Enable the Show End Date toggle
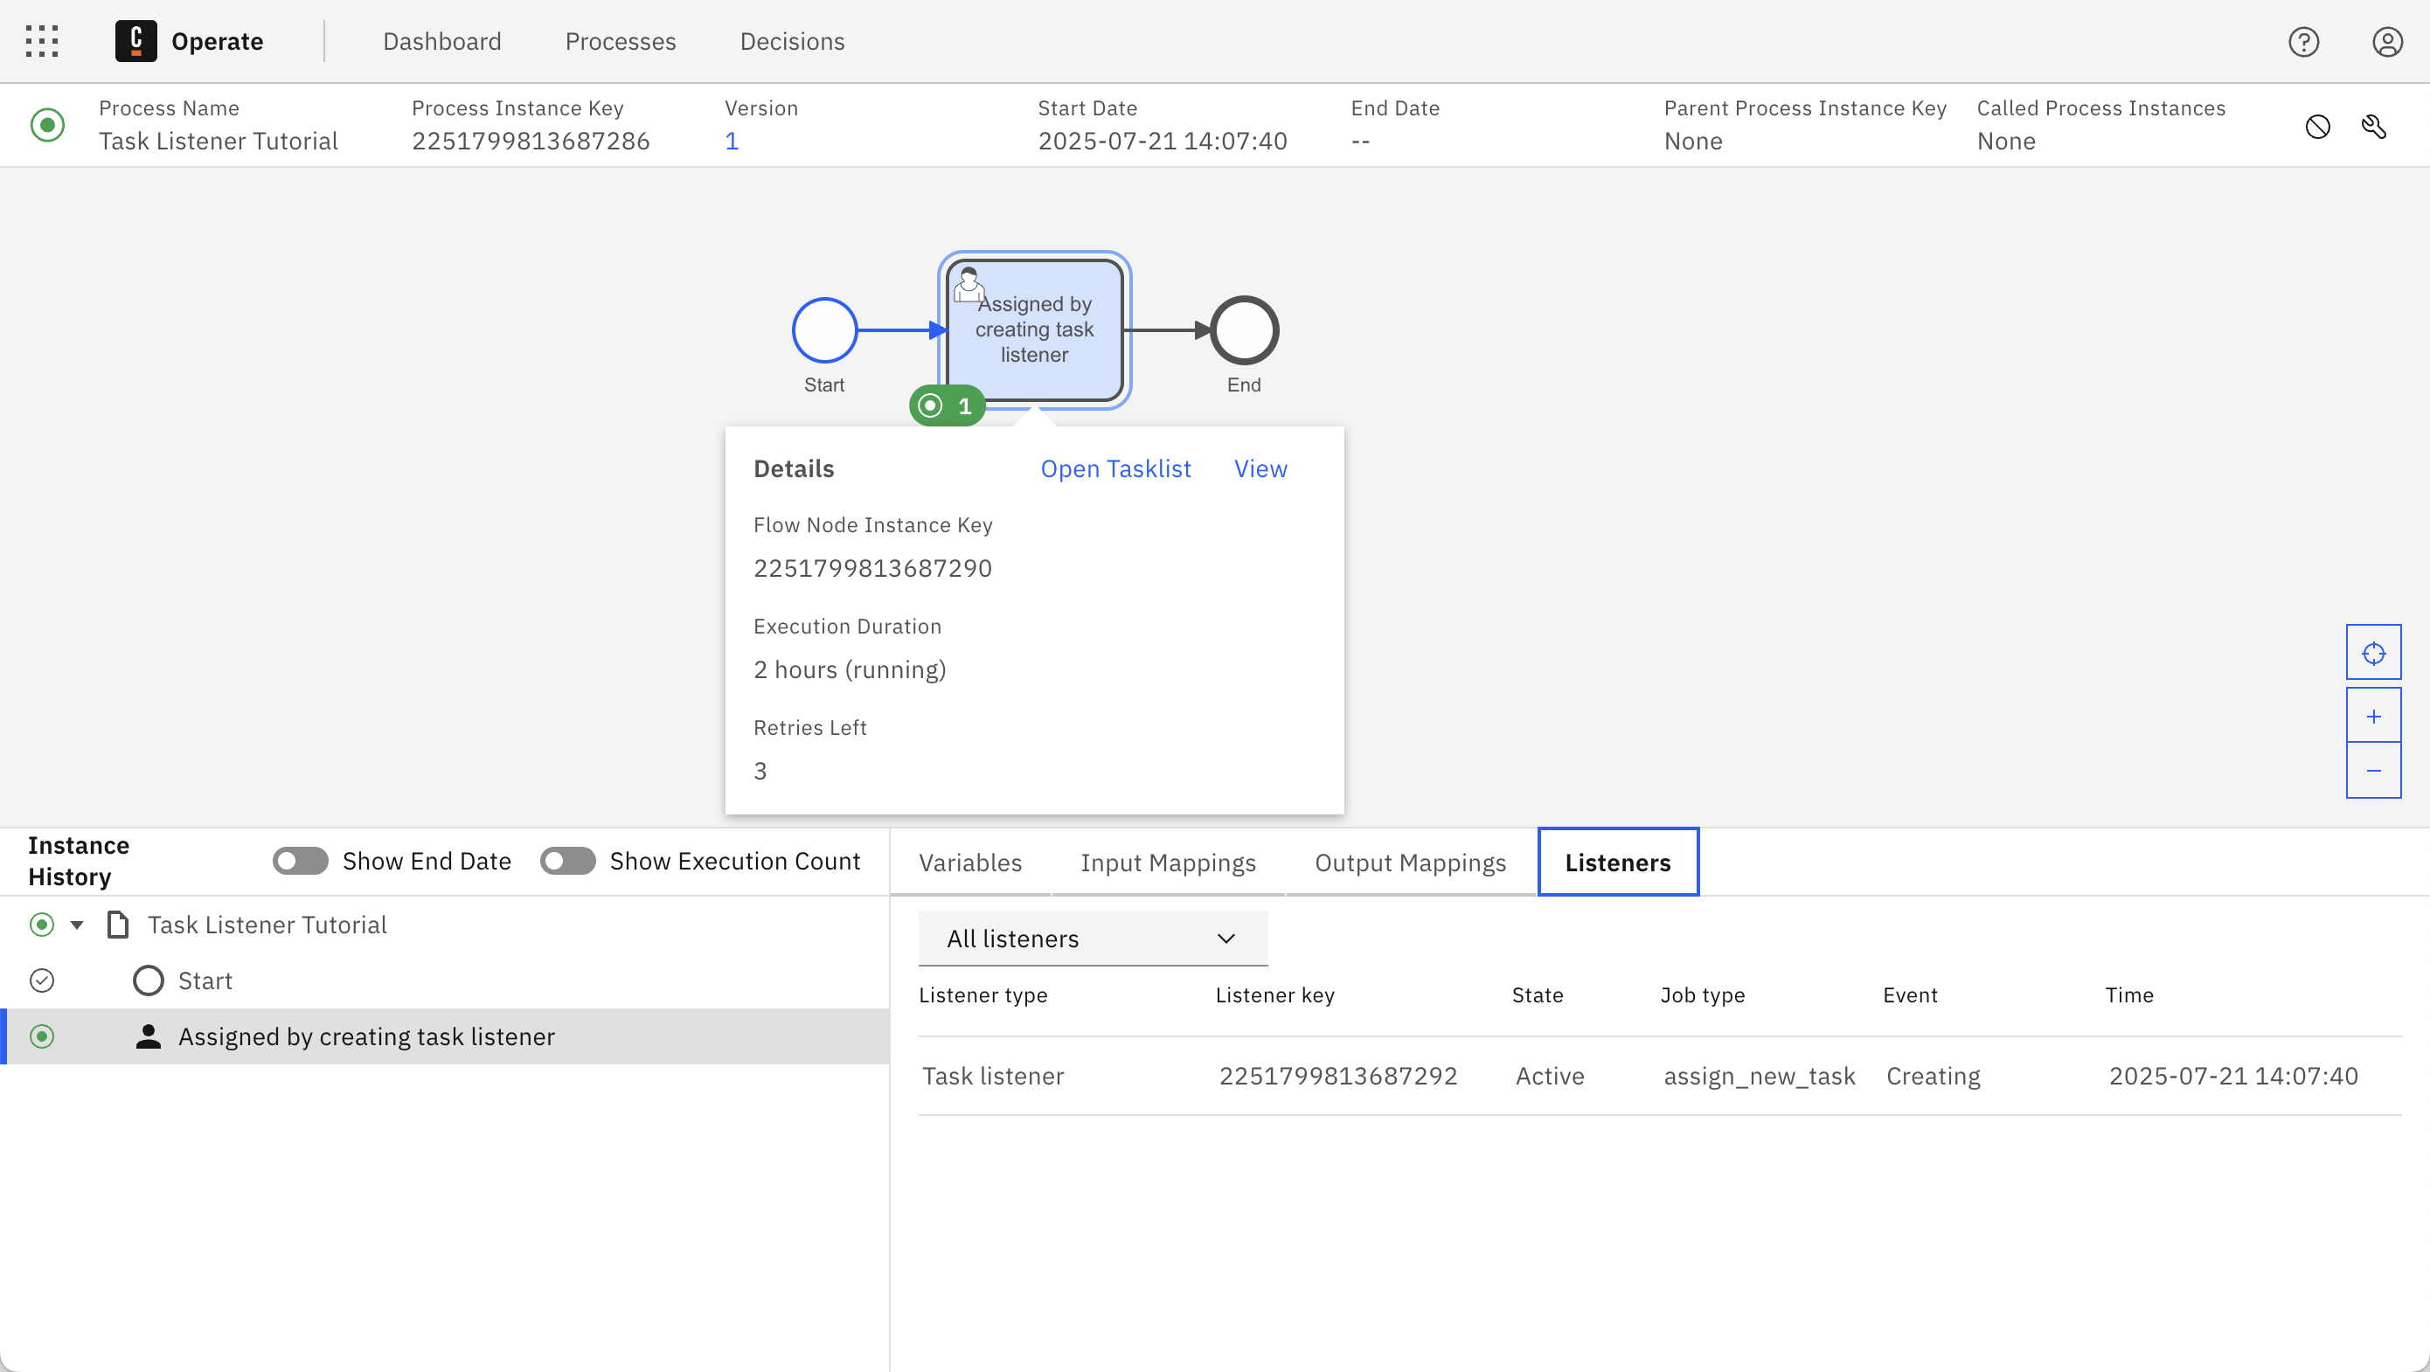 [x=300, y=860]
